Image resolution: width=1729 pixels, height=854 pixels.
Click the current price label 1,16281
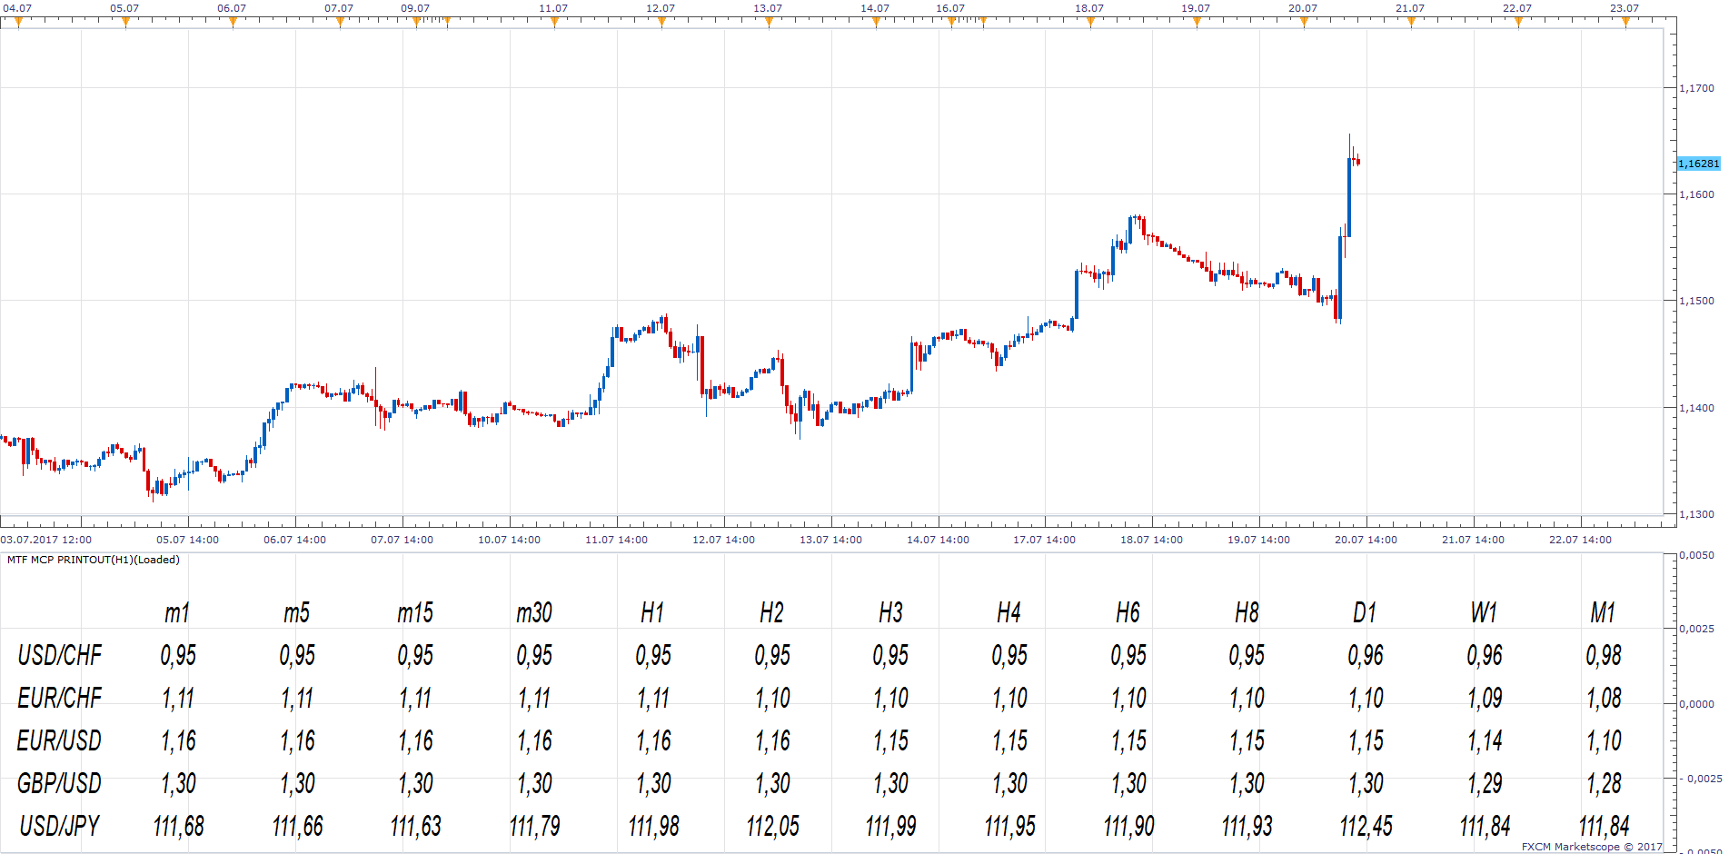click(x=1698, y=164)
